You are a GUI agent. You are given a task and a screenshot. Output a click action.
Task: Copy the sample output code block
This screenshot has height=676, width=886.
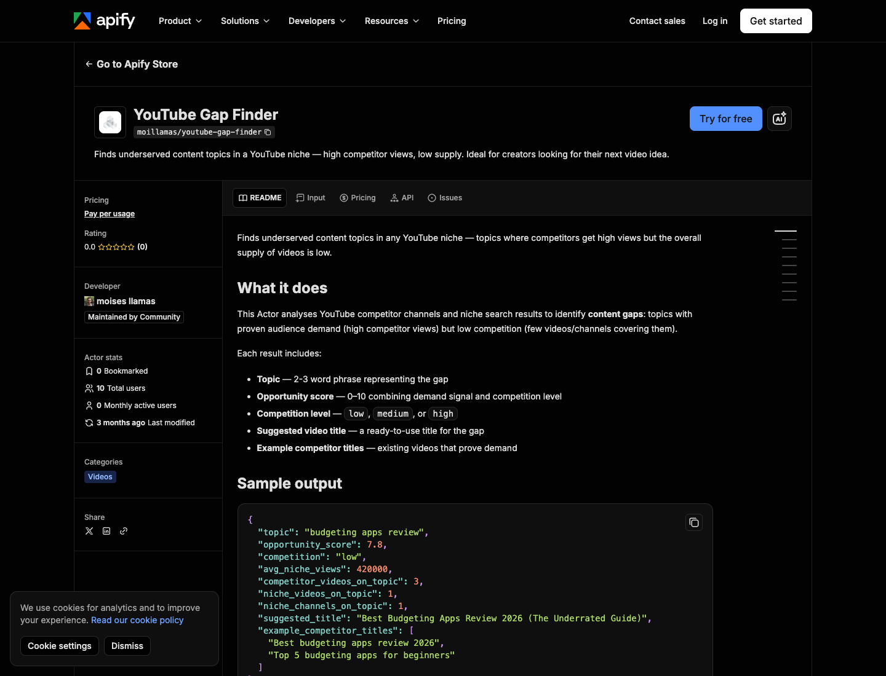click(694, 522)
